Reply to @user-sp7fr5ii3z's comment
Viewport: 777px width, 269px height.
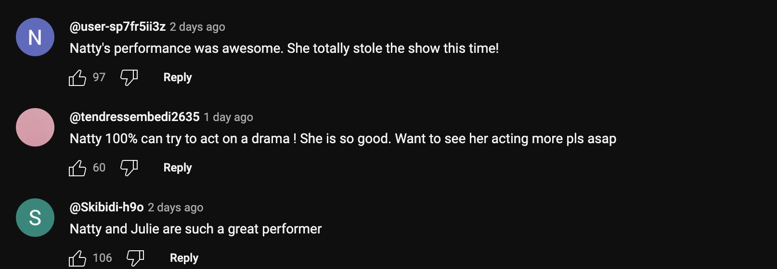click(178, 77)
